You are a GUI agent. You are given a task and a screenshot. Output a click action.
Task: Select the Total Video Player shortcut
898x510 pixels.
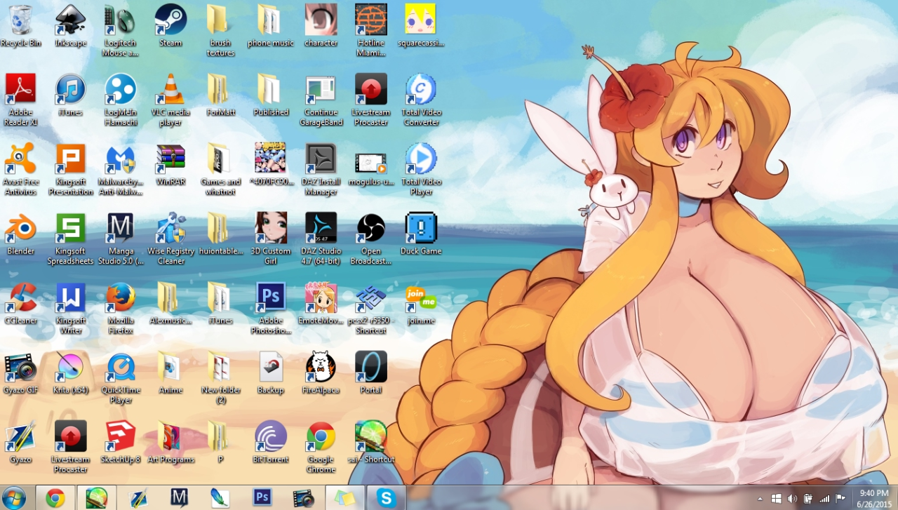[421, 169]
